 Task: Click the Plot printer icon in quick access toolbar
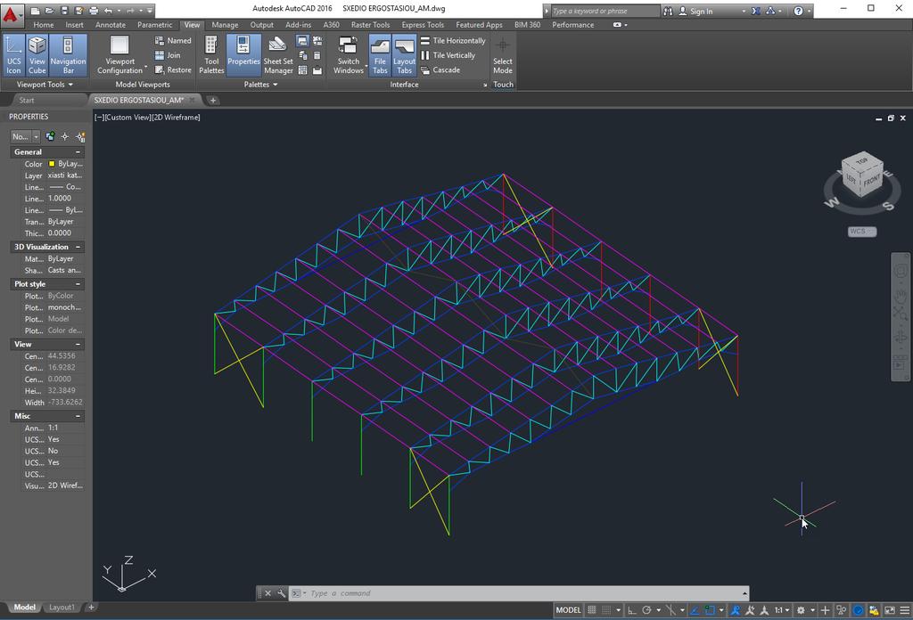coord(93,11)
